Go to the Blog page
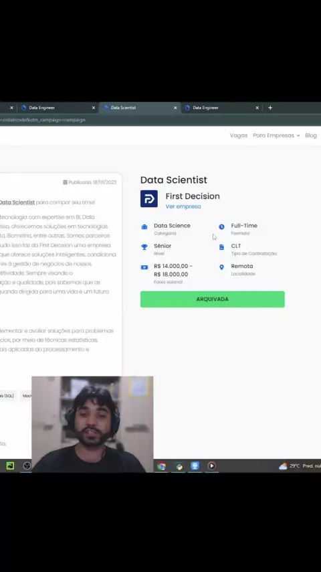The width and height of the screenshot is (321, 572). 311,135
